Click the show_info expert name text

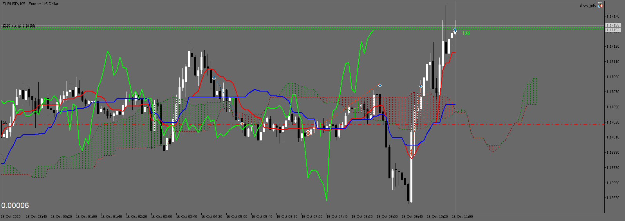click(x=588, y=5)
